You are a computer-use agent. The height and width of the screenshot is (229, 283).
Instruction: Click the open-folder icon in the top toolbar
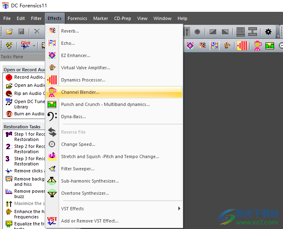[x=9, y=31]
